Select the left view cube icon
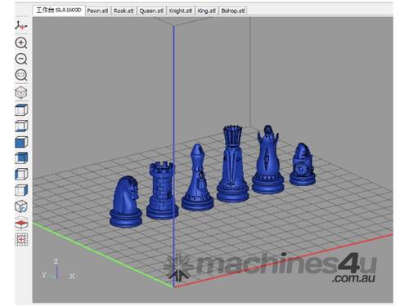409x306 pixels. [x=21, y=174]
